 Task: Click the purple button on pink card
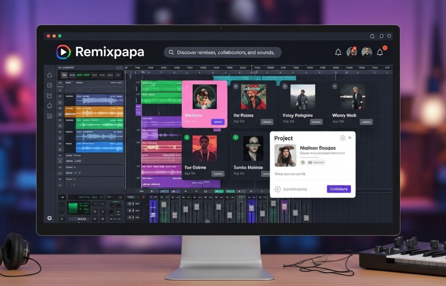click(x=217, y=122)
